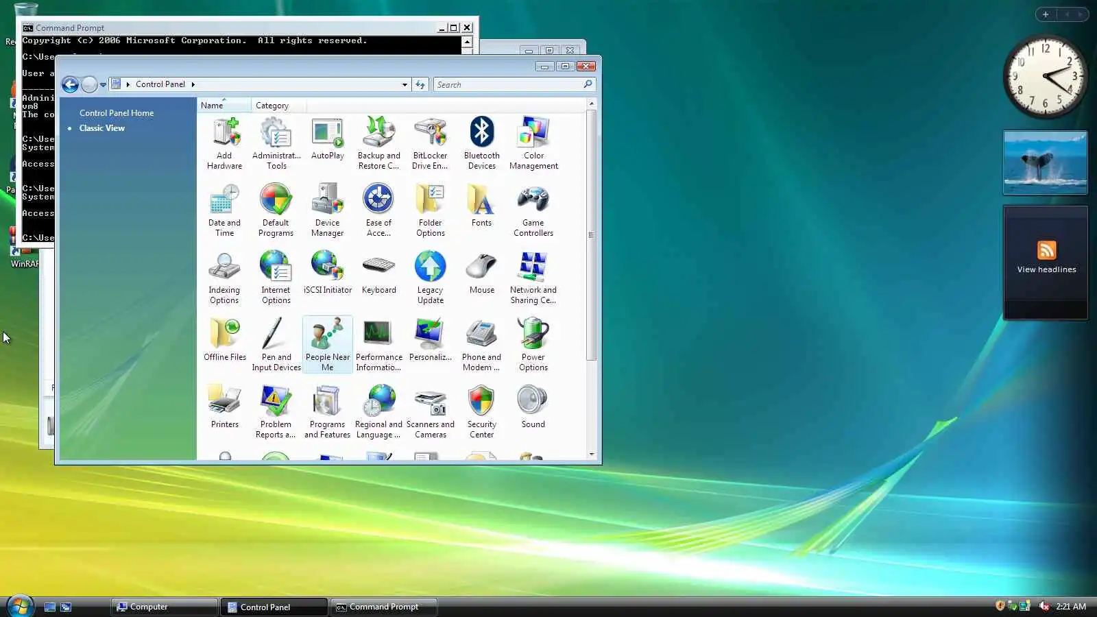Open Ease of Access Center

pos(379,210)
